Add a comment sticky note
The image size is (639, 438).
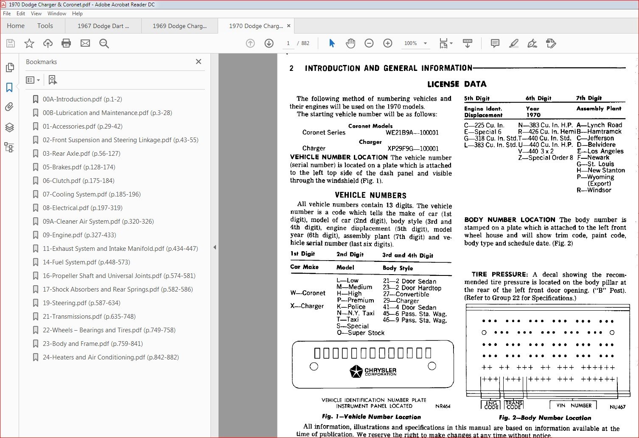coord(495,43)
